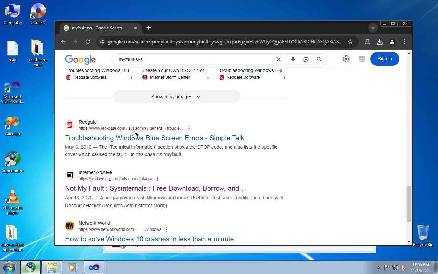This screenshot has height=274, width=438.
Task: Bookmark this page with the star
Action: (350, 42)
